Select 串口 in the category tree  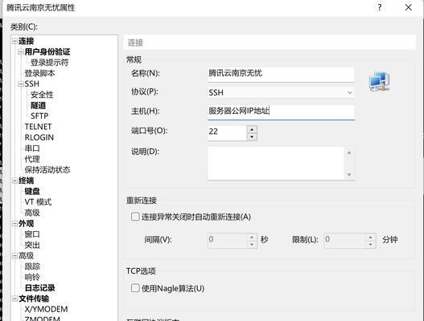pyautogui.click(x=32, y=148)
